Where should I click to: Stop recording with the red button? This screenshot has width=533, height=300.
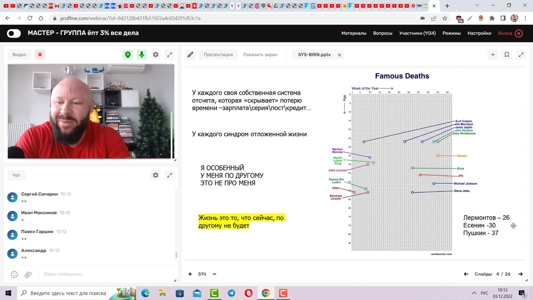point(40,55)
